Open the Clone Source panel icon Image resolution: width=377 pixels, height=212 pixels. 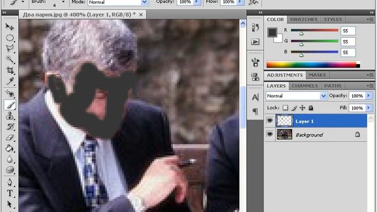(255, 77)
